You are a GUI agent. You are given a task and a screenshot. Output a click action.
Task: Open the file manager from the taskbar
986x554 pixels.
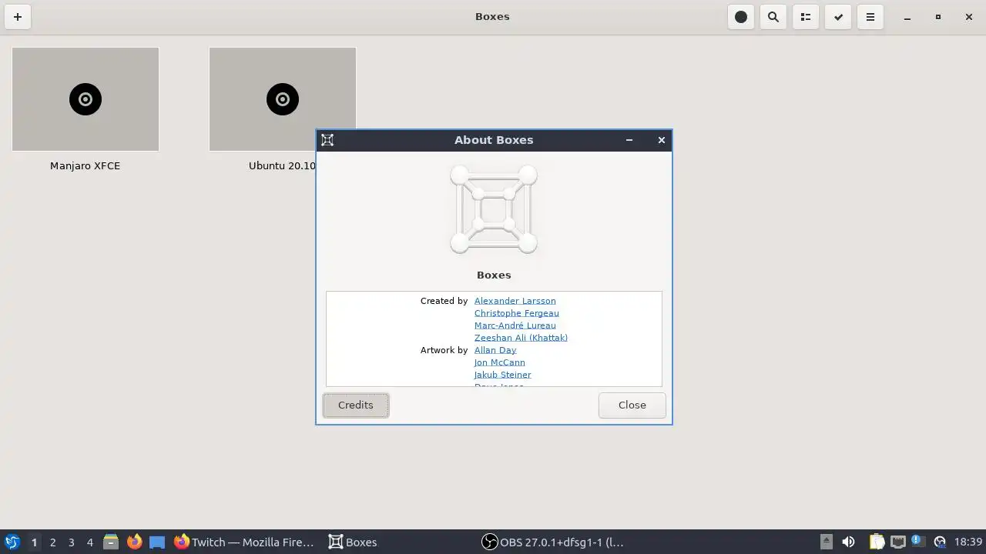tap(111, 542)
